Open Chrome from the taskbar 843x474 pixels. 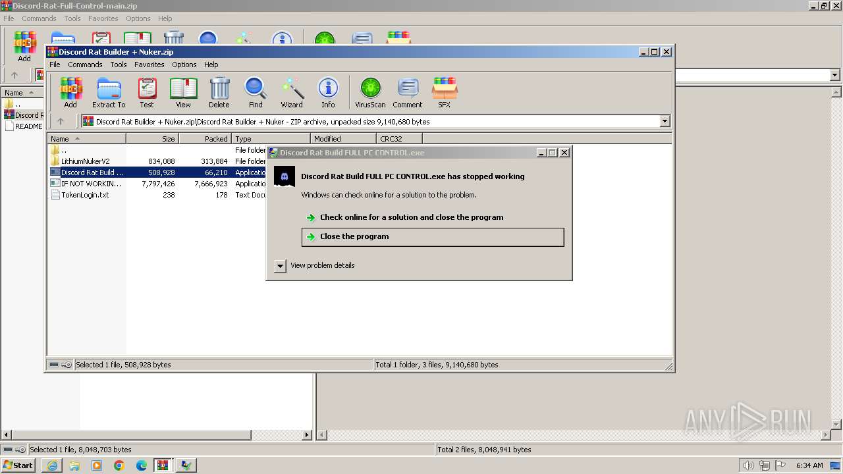click(x=119, y=465)
